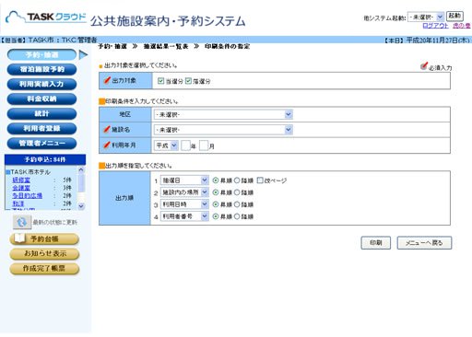This screenshot has width=472, height=337.
Task: Check the 当選分 checkbox
Action: coord(160,81)
